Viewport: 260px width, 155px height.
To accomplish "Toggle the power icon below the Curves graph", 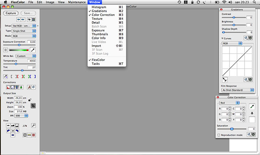I will point(250,80).
